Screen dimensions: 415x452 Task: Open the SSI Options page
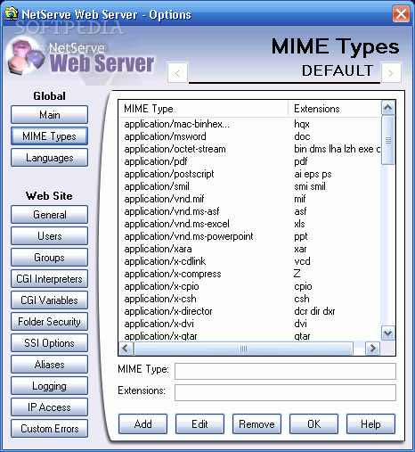tap(50, 343)
